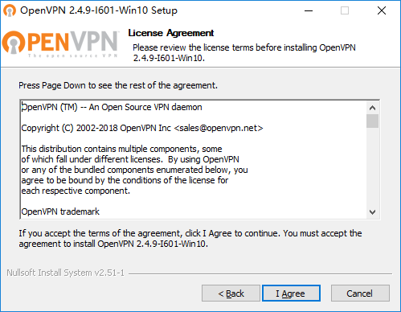This screenshot has height=312, width=401.
Task: Click the license scrollbar up arrow
Action: (372, 108)
